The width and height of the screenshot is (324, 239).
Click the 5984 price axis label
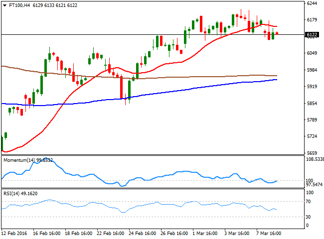tap(312, 70)
